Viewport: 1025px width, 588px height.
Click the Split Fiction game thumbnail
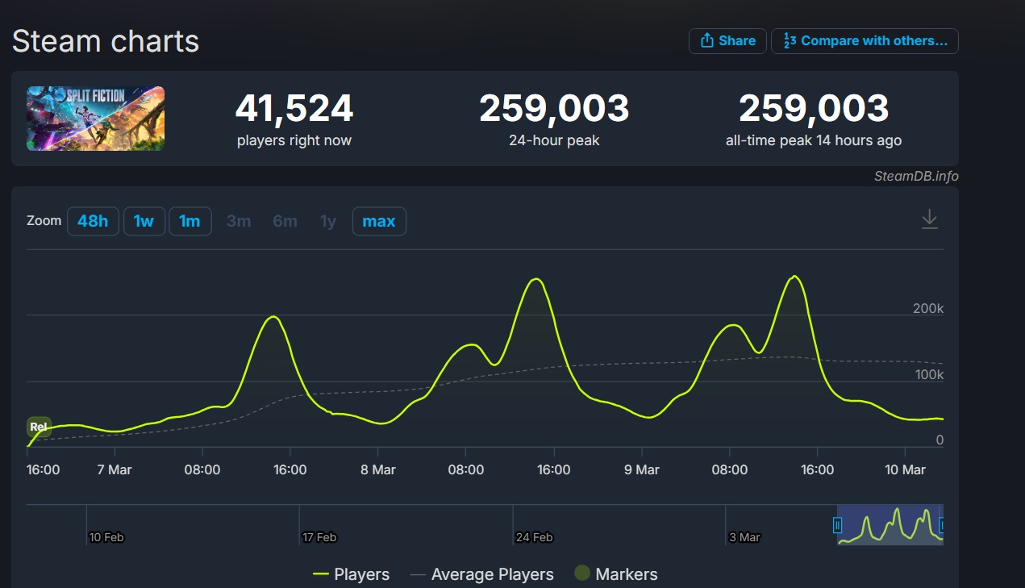(x=94, y=118)
